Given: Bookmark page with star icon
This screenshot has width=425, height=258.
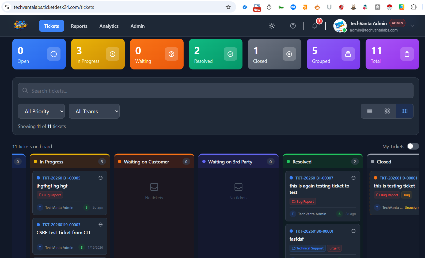Looking at the screenshot, I should (x=228, y=7).
